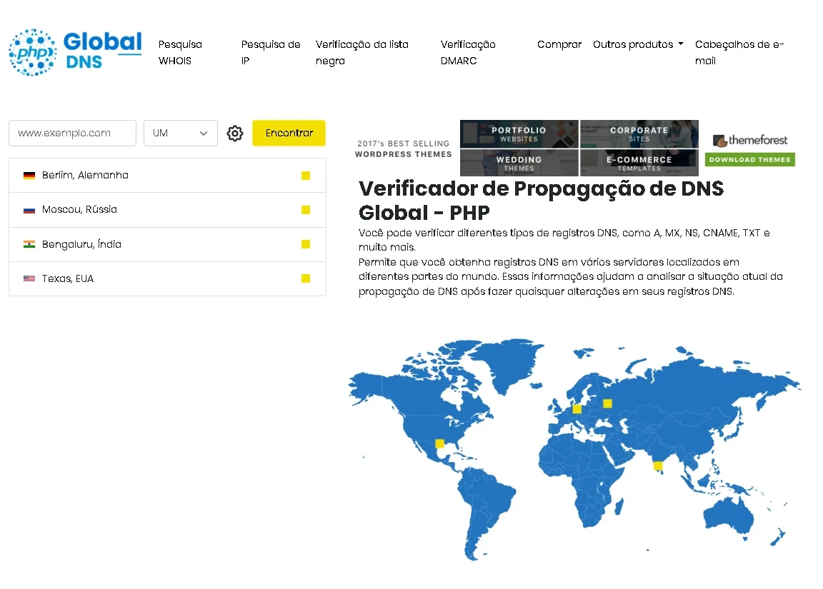This screenshot has height=589, width=823.
Task: Click the Global DNS php logo
Action: [75, 52]
